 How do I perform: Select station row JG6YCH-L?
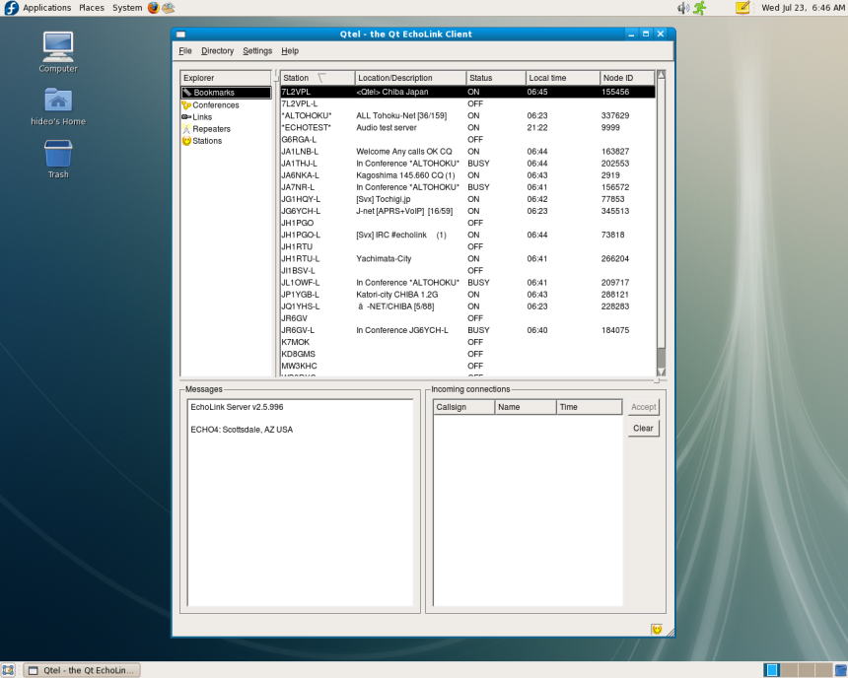[467, 211]
